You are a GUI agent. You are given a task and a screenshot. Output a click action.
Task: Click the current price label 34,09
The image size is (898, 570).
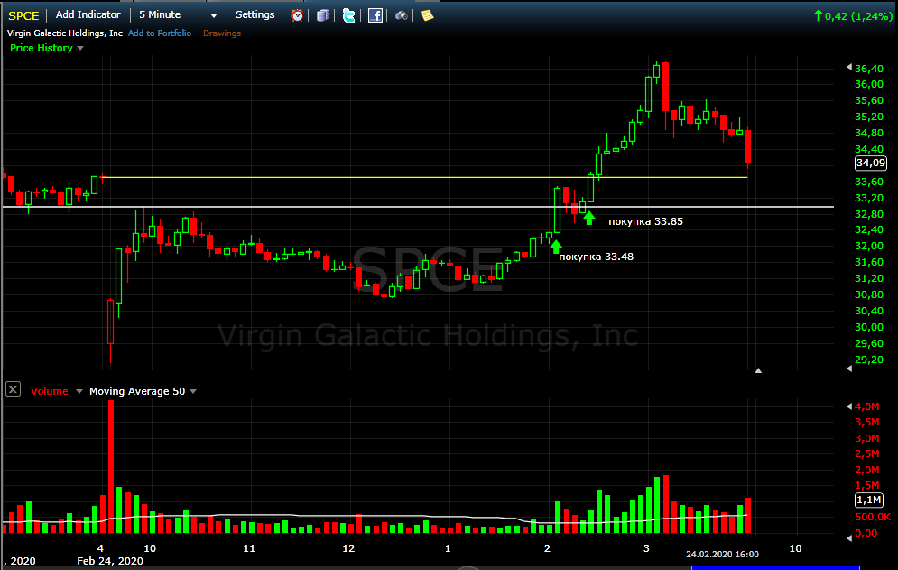click(871, 163)
